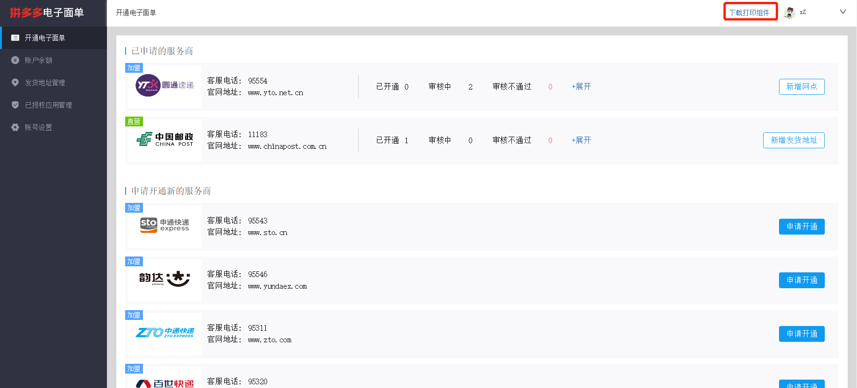
Task: Click the 账号设置 gear icon
Action: click(15, 127)
